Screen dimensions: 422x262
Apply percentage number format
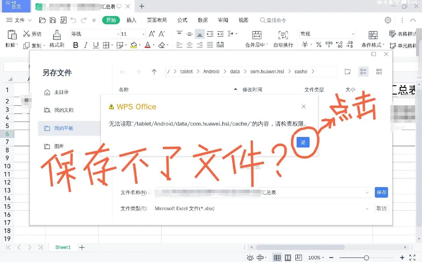point(318,45)
